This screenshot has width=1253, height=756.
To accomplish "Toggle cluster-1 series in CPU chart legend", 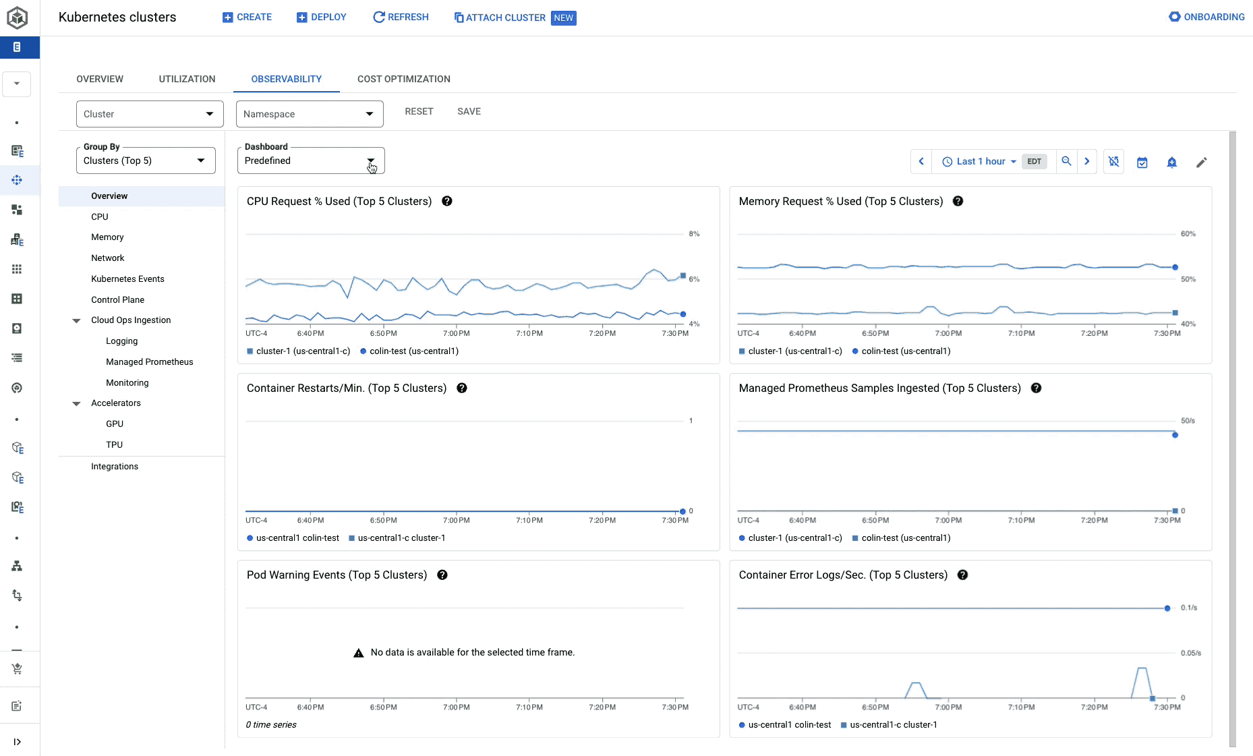I will tap(298, 351).
